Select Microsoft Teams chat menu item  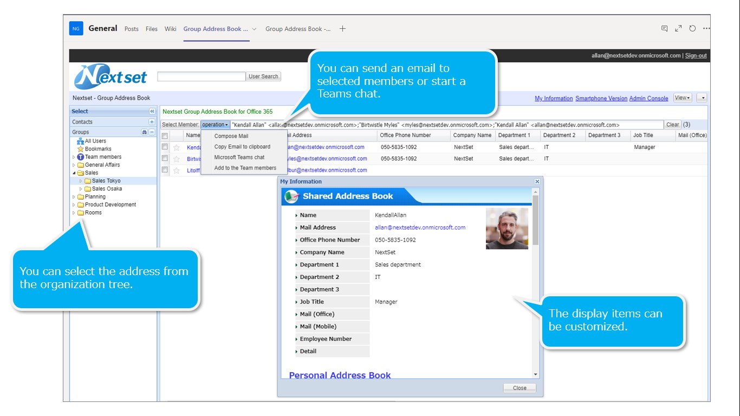pos(239,157)
